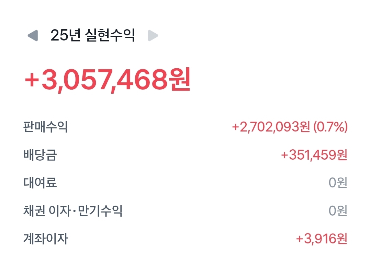Open the 판매수익 row label
This screenshot has height=264, width=371.
click(45, 127)
